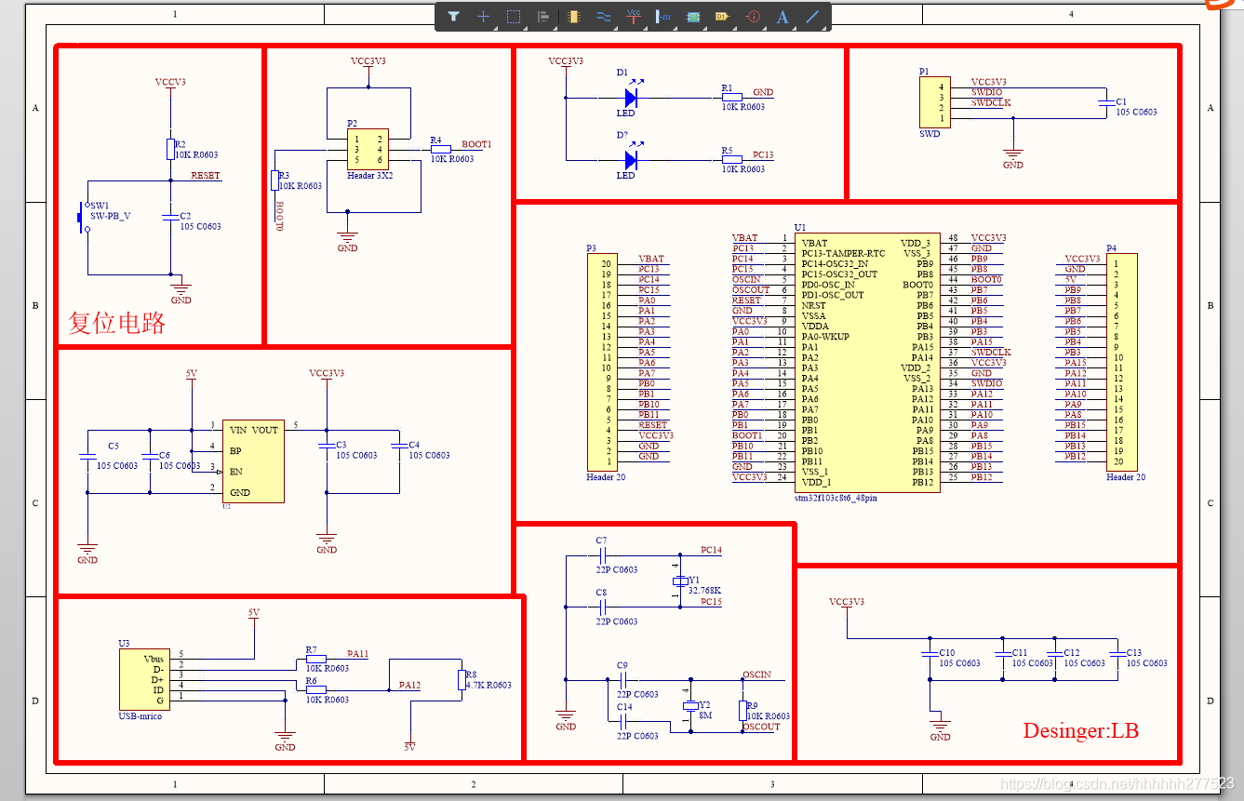Click the 32.768K crystal value text
Viewport: 1244px width, 801px height.
[705, 590]
